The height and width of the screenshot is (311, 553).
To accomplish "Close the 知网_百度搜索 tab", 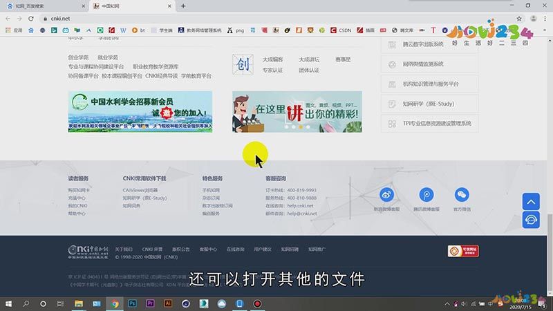I will pyautogui.click(x=83, y=6).
